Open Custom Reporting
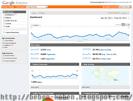 [x=12, y=32]
